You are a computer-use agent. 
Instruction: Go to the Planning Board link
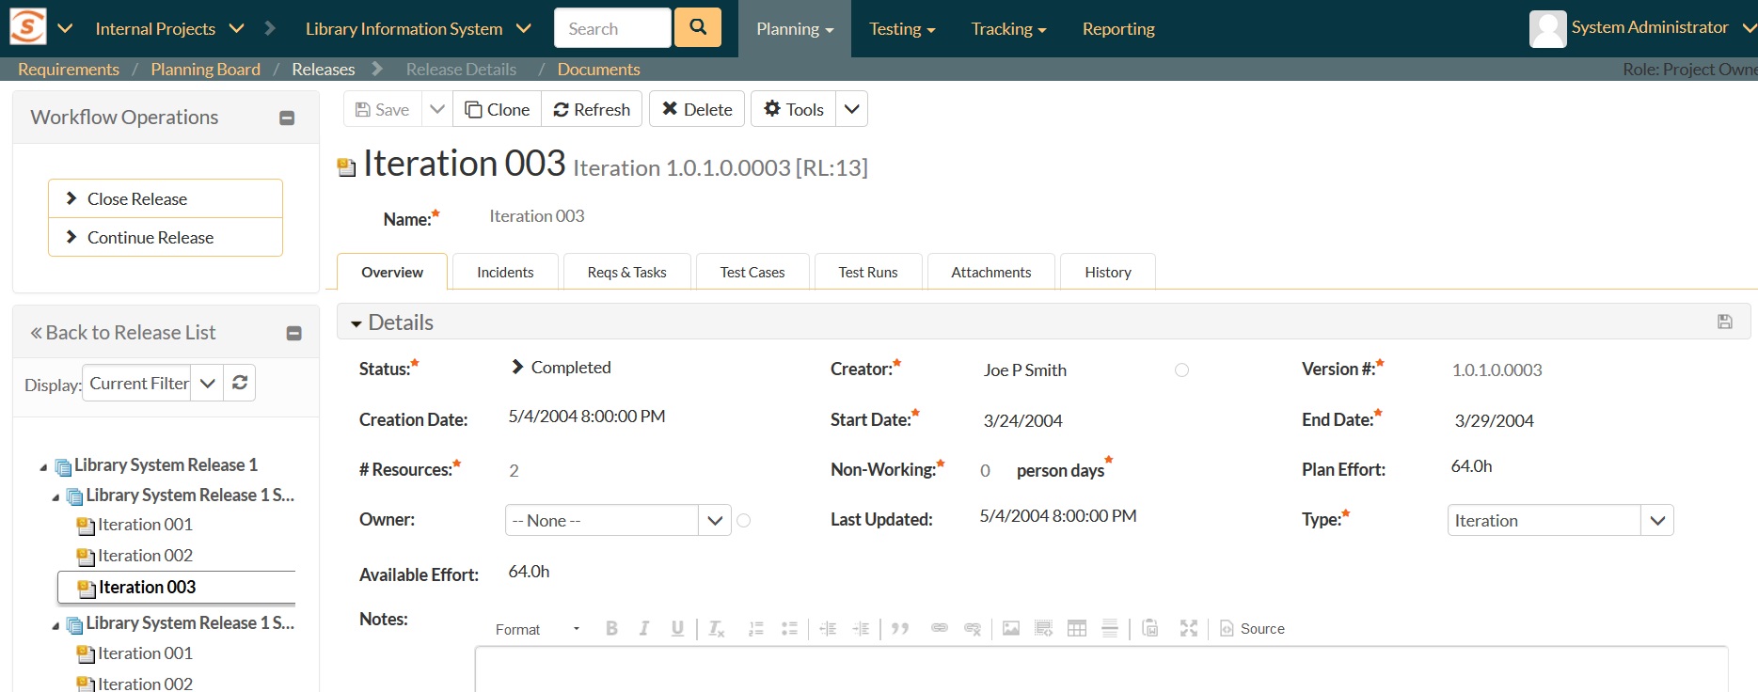tap(206, 69)
